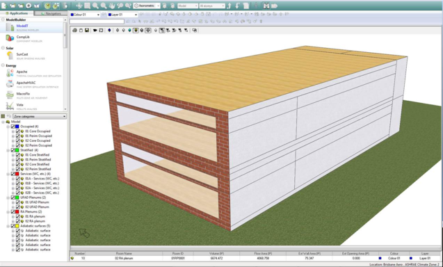Open the ApacheHVAC application

(x=26, y=83)
